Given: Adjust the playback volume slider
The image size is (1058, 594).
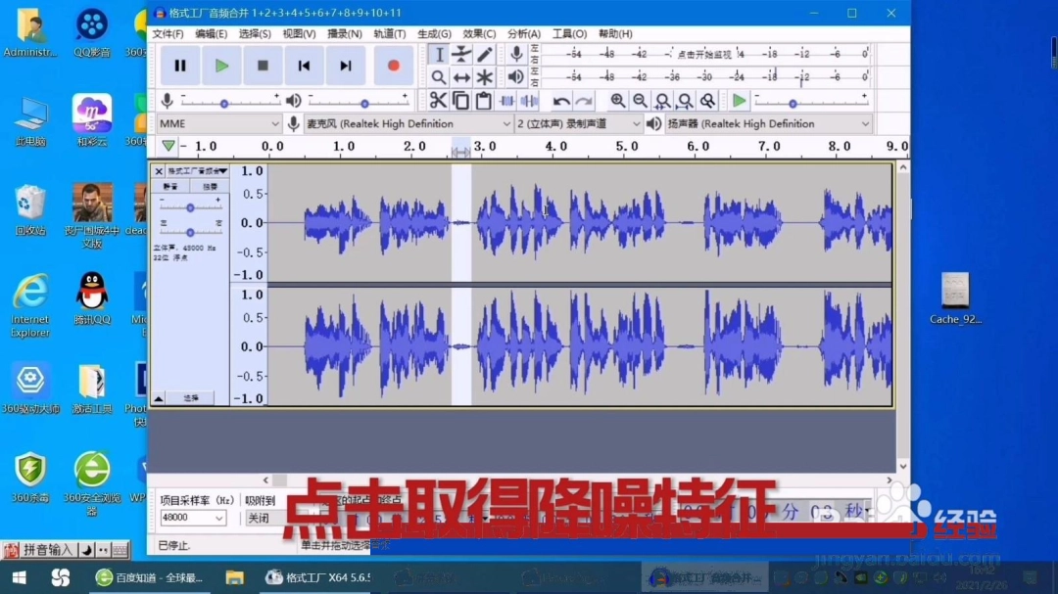Looking at the screenshot, I should pos(358,103).
